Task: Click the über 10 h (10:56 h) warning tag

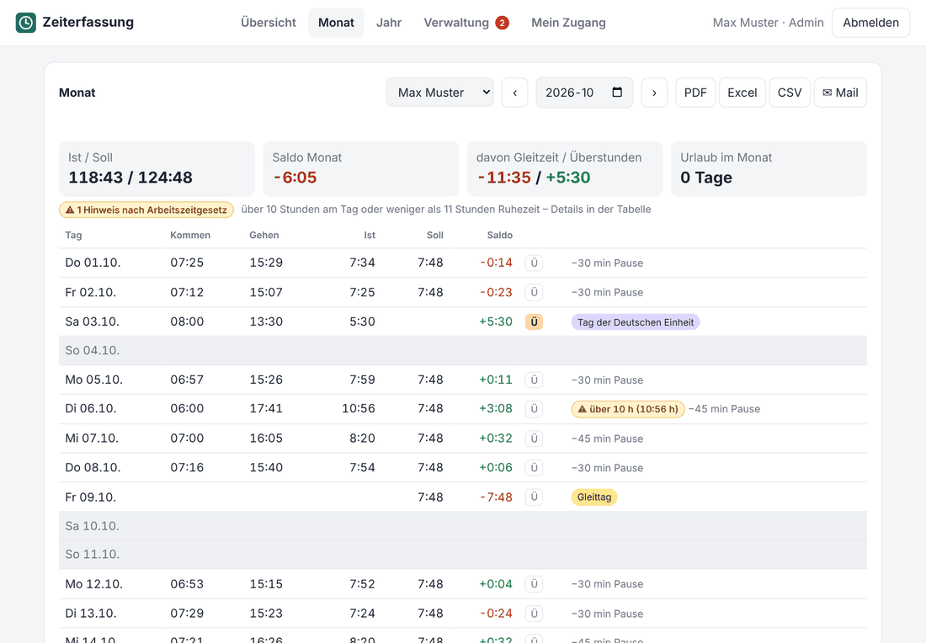Action: [x=628, y=409]
